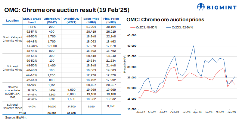
Task: Click the Unsold Qty (WMT) column header
Action: tap(72, 21)
